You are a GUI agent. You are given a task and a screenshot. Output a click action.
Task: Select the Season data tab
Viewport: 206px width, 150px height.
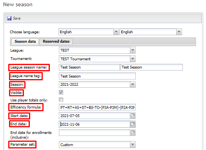coord(25,42)
